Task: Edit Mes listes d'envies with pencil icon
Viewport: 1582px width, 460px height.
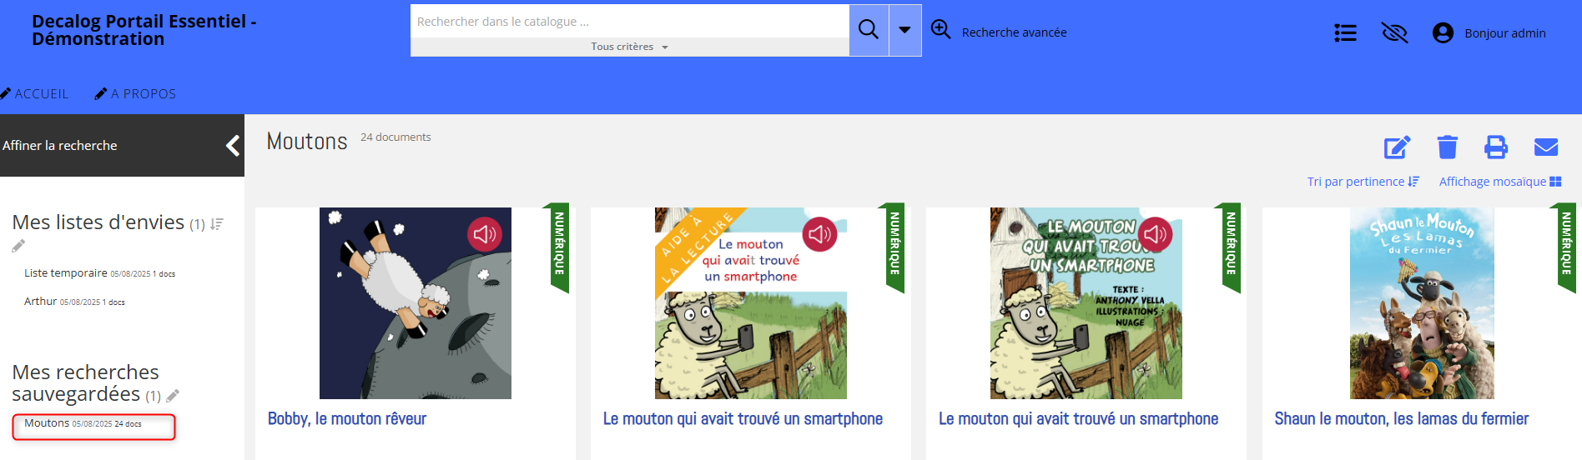Action: [18, 246]
